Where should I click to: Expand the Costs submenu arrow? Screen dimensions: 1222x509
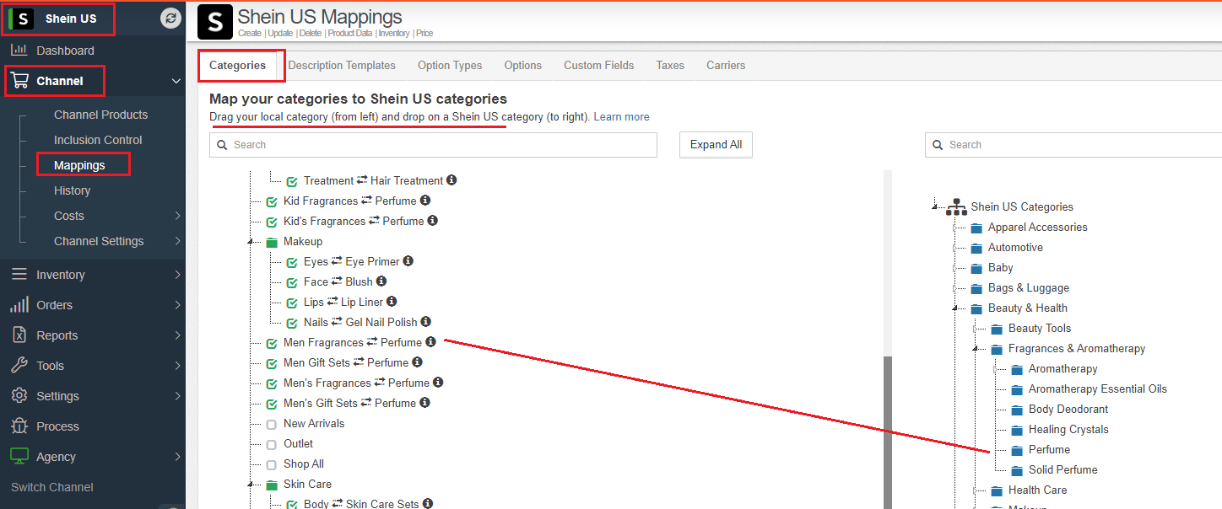177,216
